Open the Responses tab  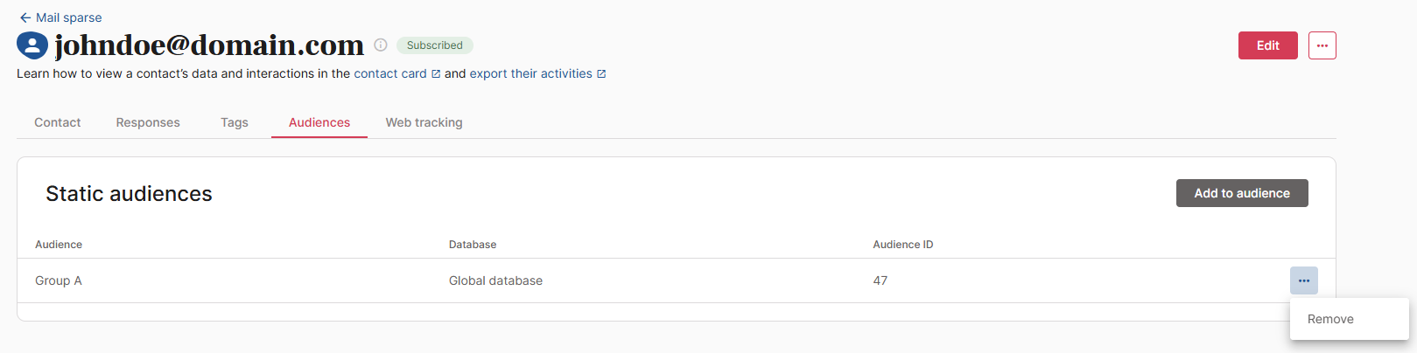click(x=148, y=122)
